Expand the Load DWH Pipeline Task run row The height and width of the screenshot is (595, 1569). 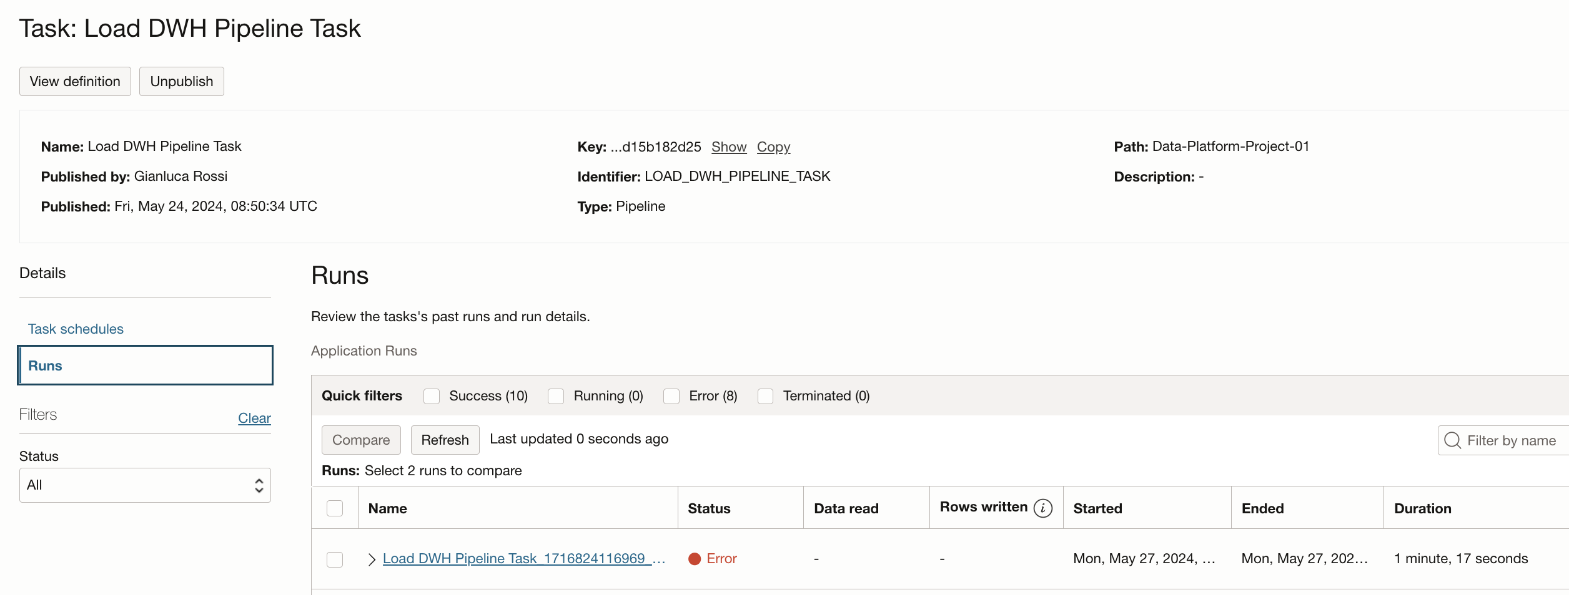pos(372,559)
